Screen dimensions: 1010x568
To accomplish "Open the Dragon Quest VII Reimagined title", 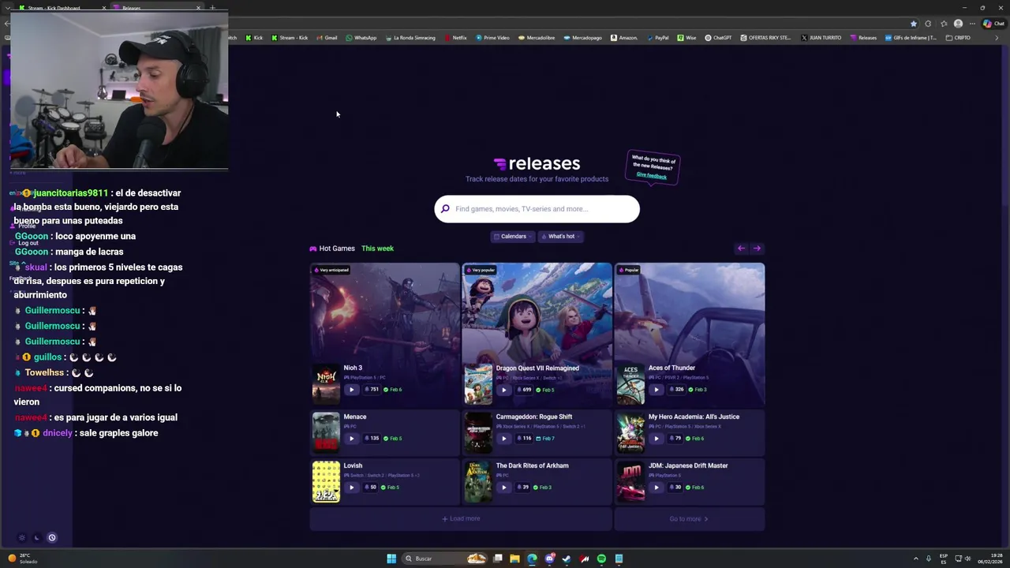I will click(x=537, y=368).
